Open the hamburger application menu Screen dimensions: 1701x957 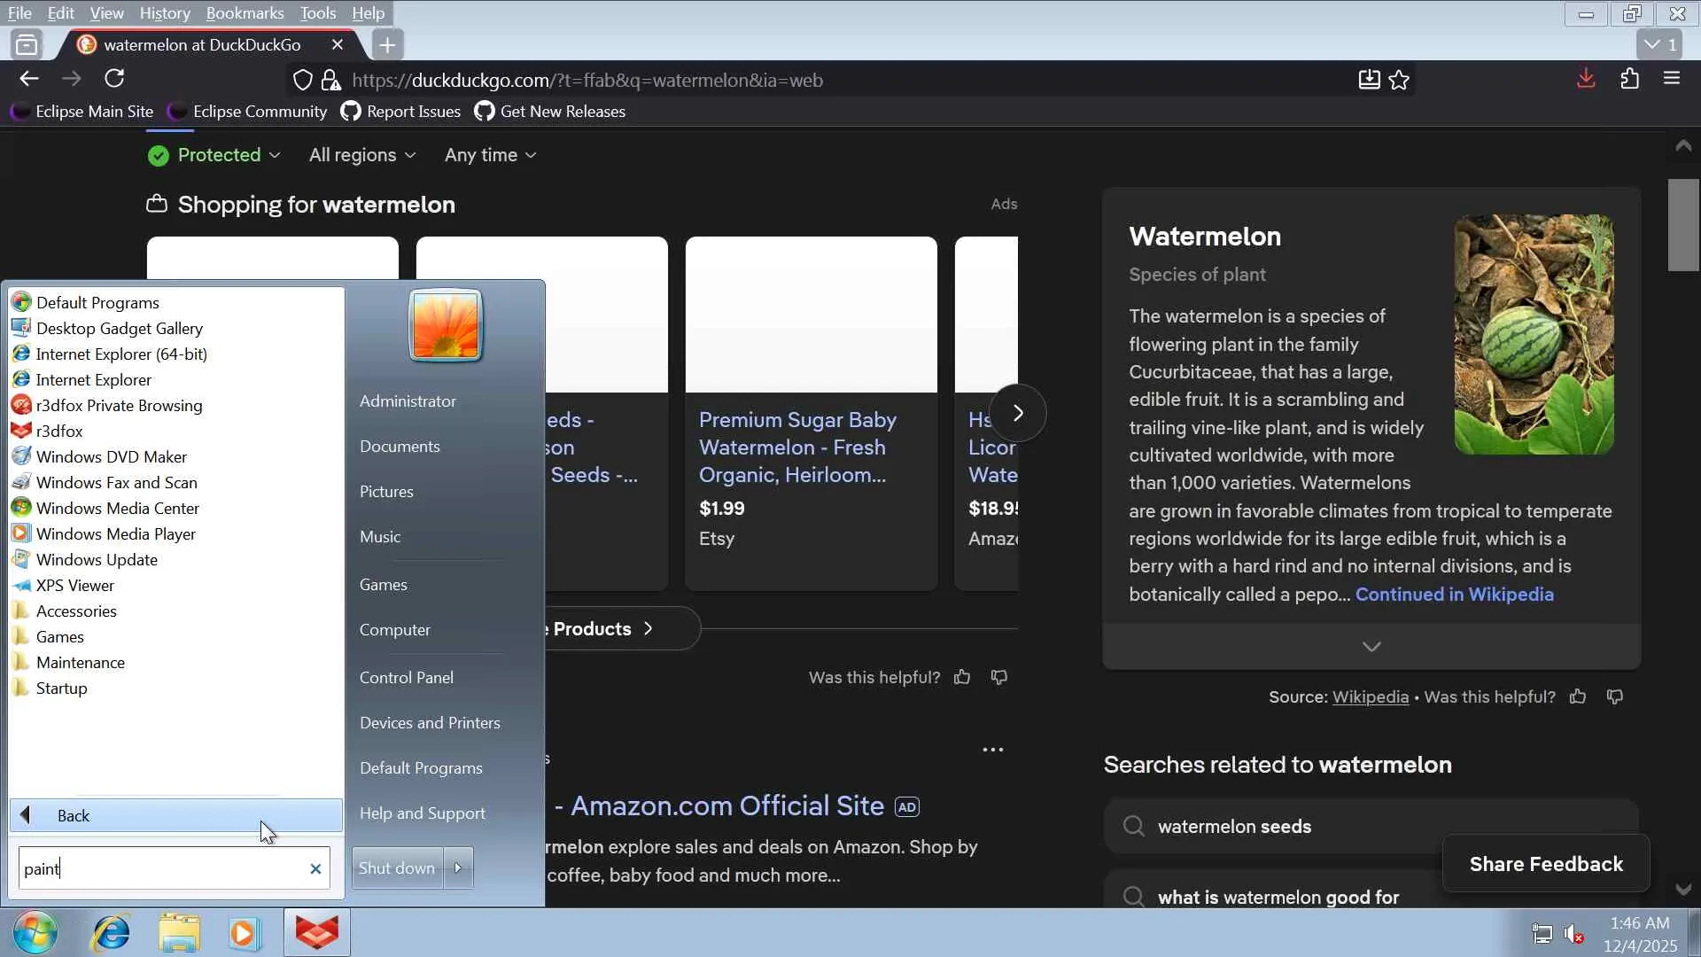(x=1672, y=79)
